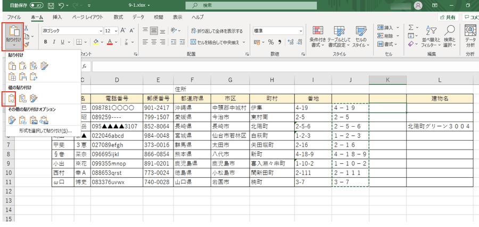Image resolution: width=479 pixels, height=227 pixels.
Task: Open the 数式 (Formulas) ribbon tab
Action: (x=118, y=17)
